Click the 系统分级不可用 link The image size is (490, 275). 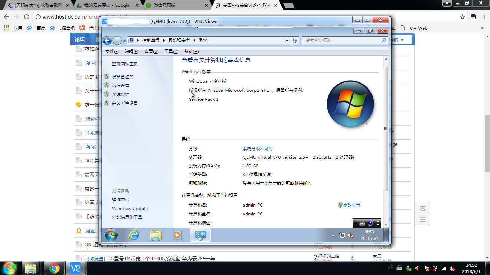pyautogui.click(x=258, y=148)
